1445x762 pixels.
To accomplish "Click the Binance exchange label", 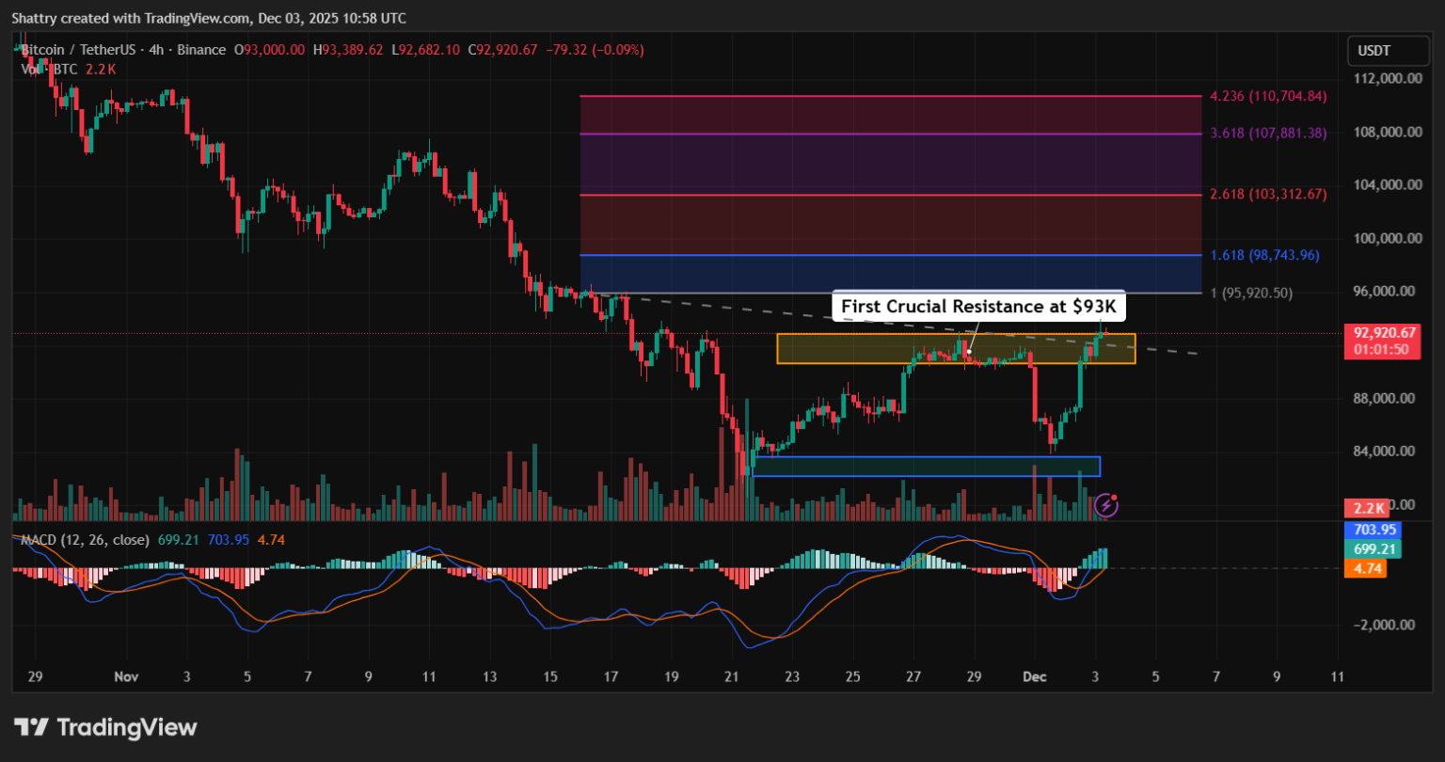I will click(x=201, y=50).
